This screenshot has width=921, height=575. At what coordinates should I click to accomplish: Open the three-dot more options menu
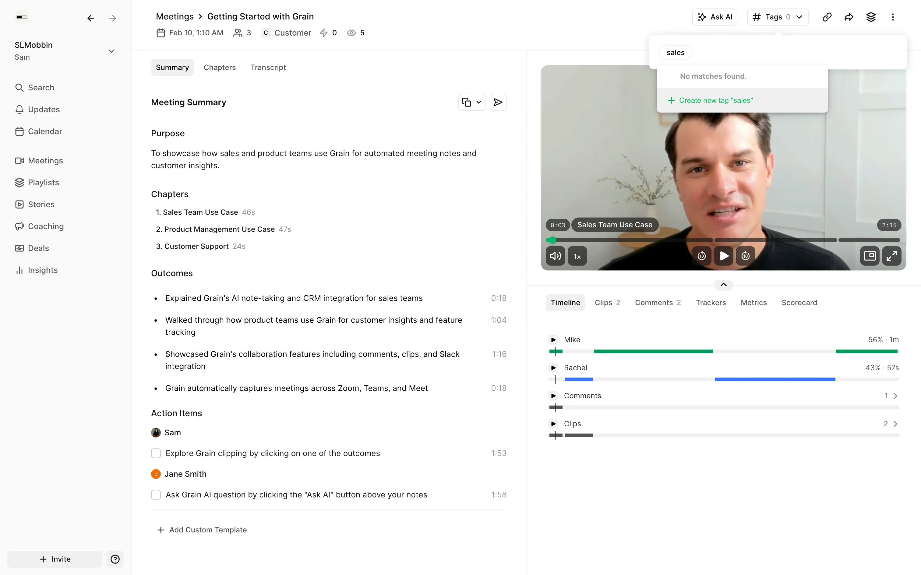pos(893,17)
